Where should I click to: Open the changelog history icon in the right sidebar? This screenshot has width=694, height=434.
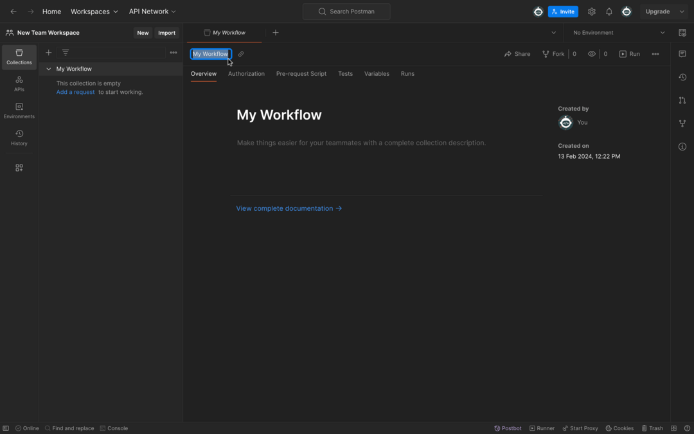(682, 77)
